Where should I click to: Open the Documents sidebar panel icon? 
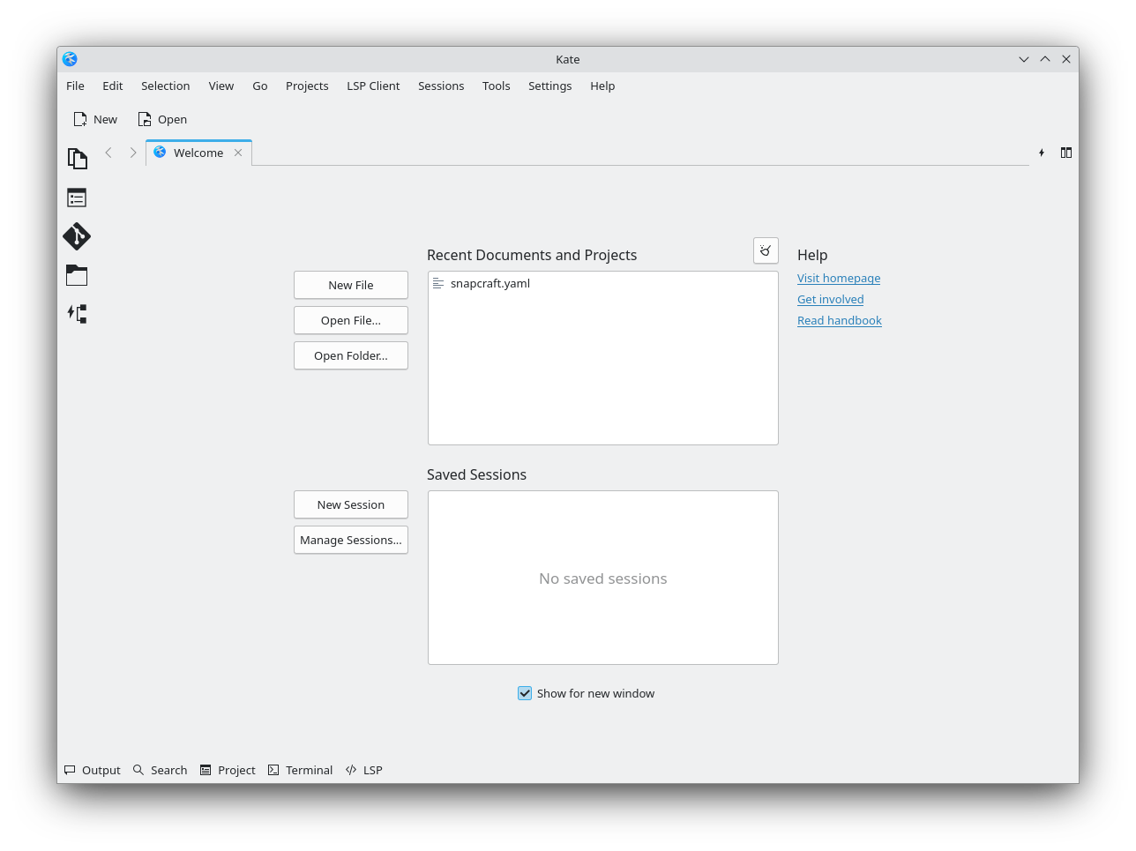(x=78, y=158)
